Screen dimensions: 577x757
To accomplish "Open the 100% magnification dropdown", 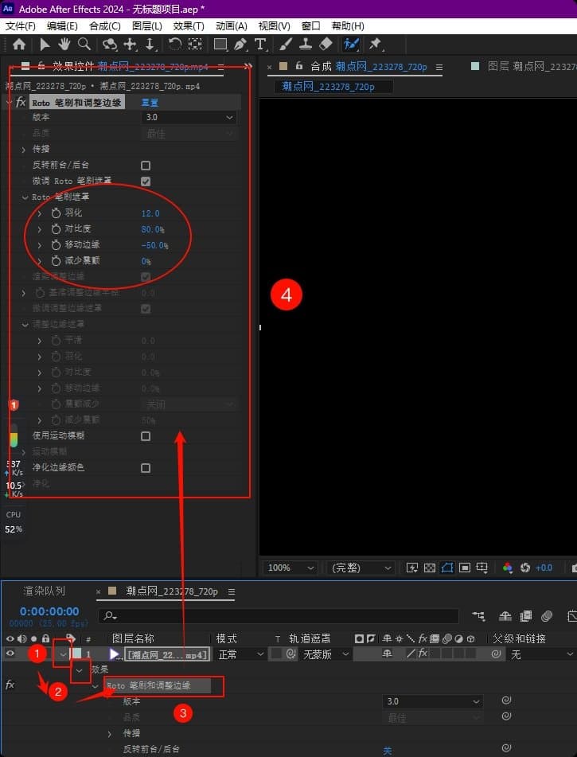I will pyautogui.click(x=290, y=568).
